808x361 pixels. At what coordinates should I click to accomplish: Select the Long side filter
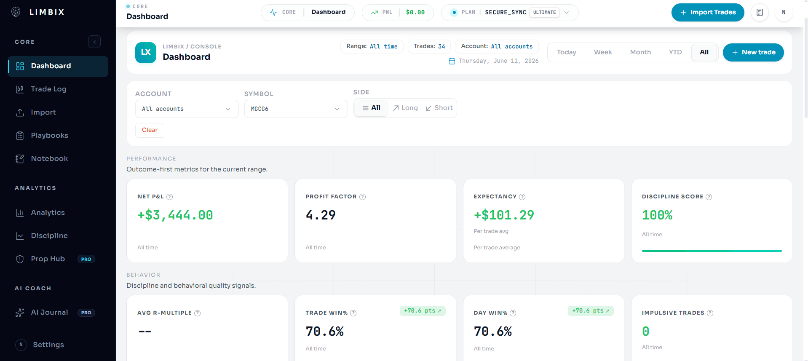405,108
